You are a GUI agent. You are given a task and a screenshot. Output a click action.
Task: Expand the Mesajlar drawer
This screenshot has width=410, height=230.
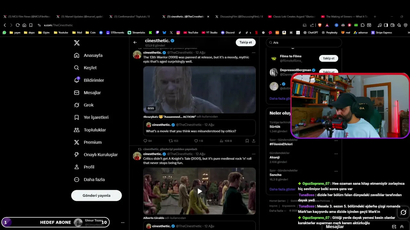[x=402, y=226]
